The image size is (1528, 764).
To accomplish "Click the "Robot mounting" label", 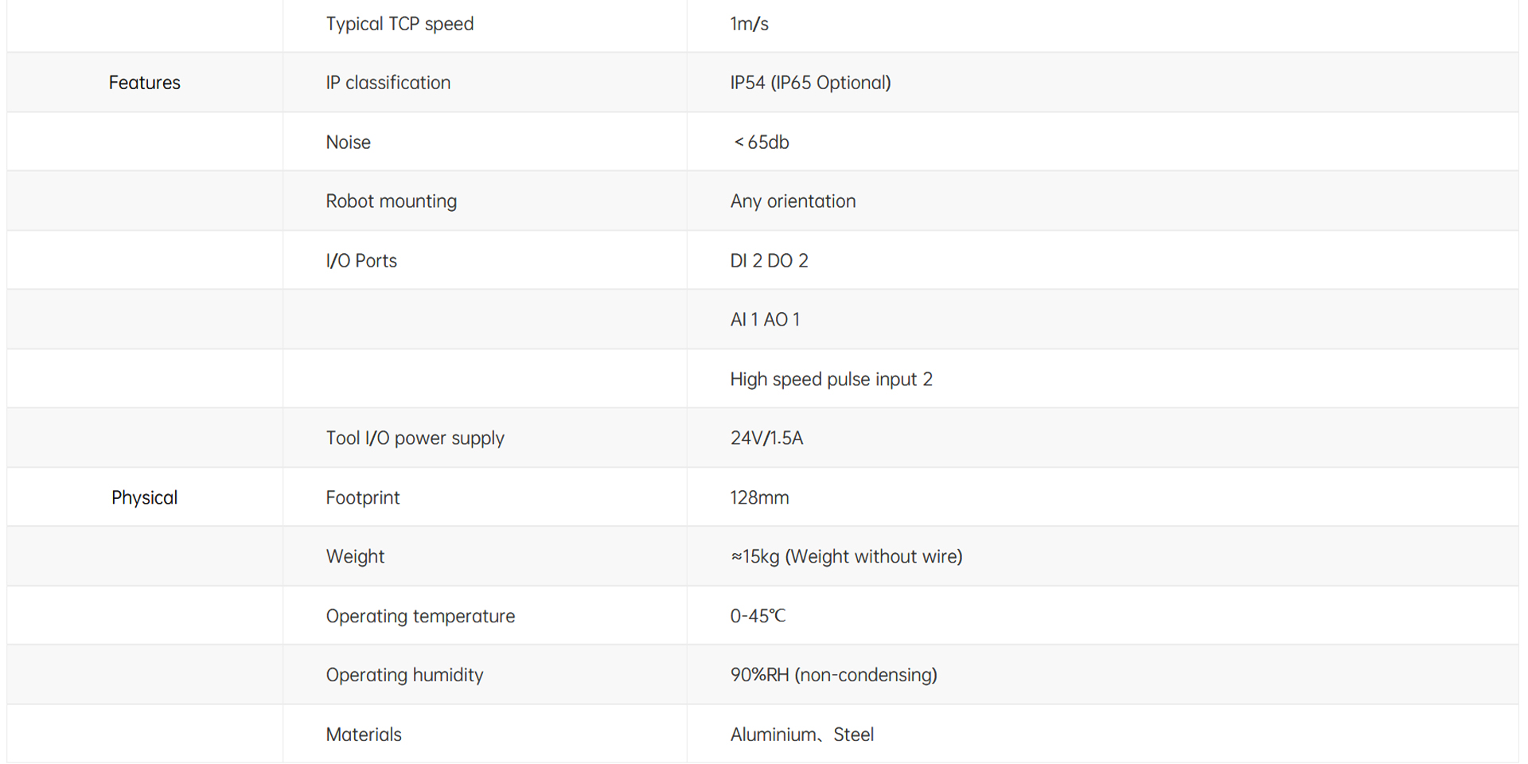I will [x=391, y=201].
